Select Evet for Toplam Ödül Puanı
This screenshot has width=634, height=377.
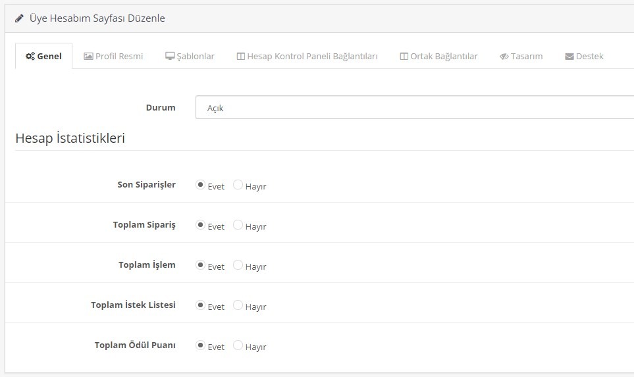coord(200,345)
